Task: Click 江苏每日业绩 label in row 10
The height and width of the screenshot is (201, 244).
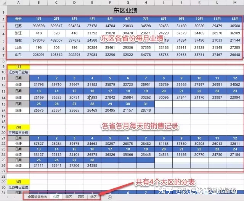Action: point(18,72)
